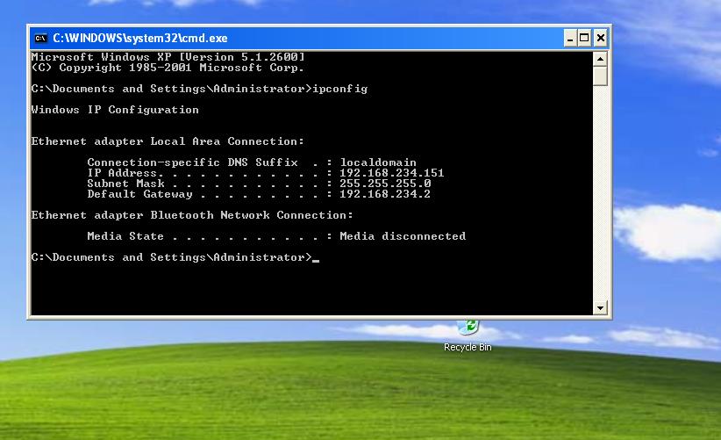Viewport: 721px width, 440px height.
Task: Click the Media State label
Action: coord(125,236)
